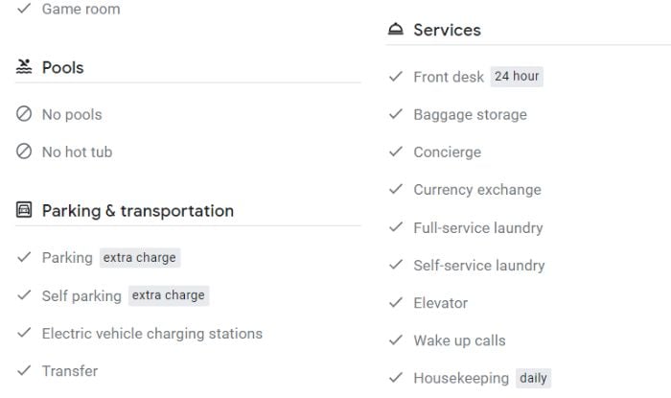671x398 pixels.
Task: Click the Services bell icon
Action: pos(395,29)
